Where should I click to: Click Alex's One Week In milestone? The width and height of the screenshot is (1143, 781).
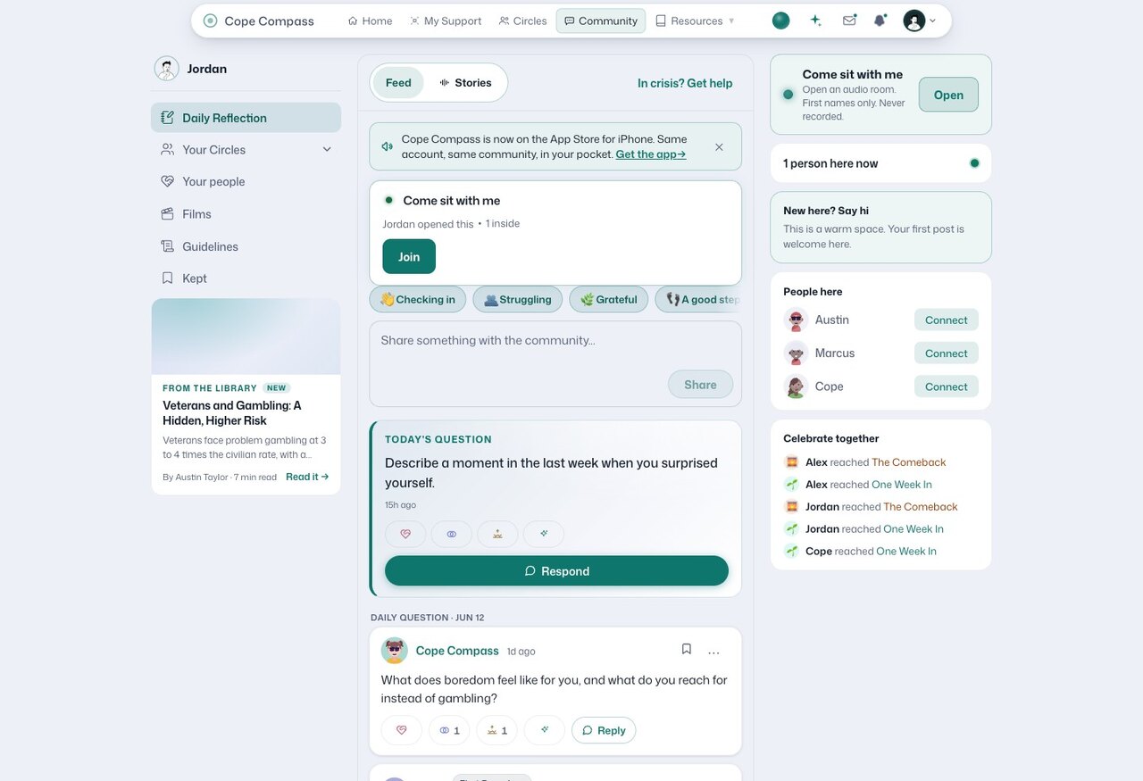(901, 485)
